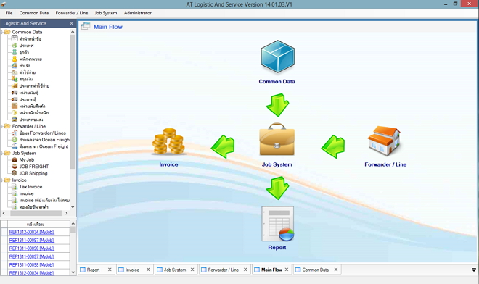Collapse the Logistic And Service side panel

tap(71, 23)
